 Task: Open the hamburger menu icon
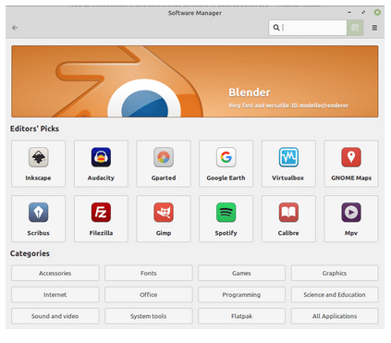[374, 28]
